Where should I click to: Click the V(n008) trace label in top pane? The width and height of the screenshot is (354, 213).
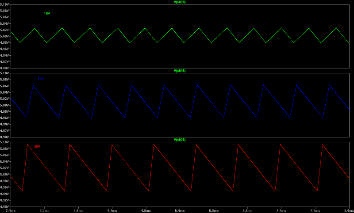pos(180,2)
